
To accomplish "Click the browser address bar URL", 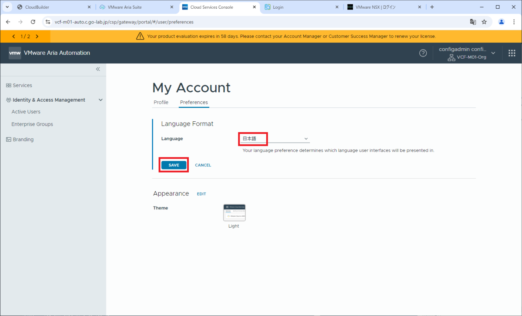I will click(x=124, y=22).
